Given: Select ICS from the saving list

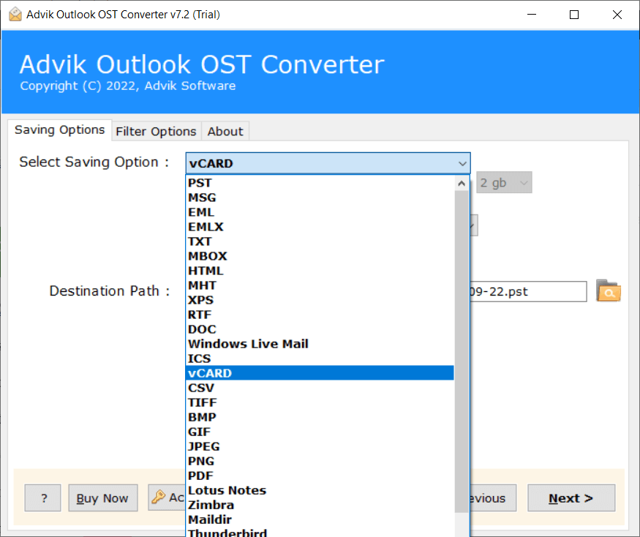Looking at the screenshot, I should pos(320,358).
